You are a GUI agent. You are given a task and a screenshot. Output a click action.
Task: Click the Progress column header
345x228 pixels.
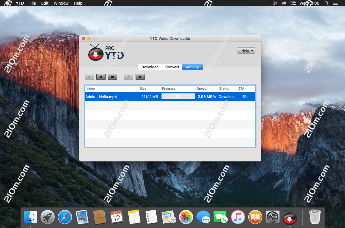(x=178, y=88)
